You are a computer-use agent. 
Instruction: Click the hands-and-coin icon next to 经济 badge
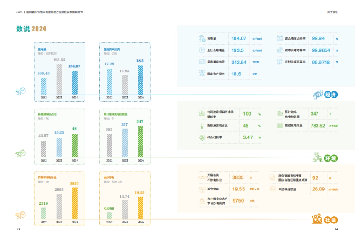[318, 95]
